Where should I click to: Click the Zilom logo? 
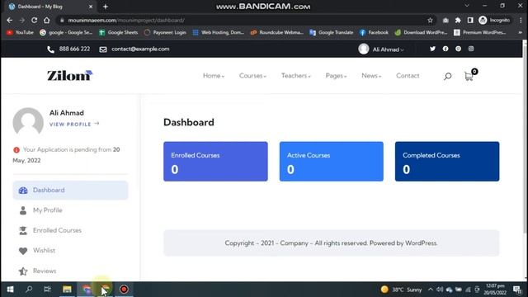coord(69,75)
